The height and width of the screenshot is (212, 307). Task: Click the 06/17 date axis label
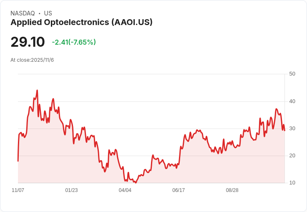(x=179, y=190)
